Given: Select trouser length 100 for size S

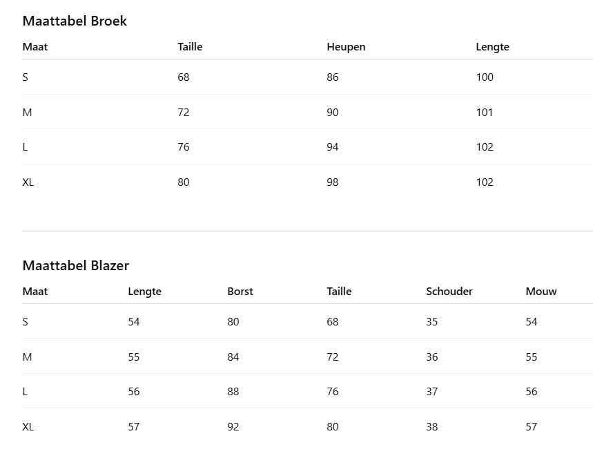Looking at the screenshot, I should tap(485, 77).
